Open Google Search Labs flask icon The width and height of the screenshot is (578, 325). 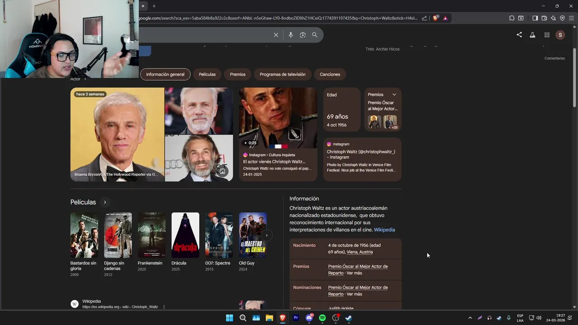click(532, 35)
